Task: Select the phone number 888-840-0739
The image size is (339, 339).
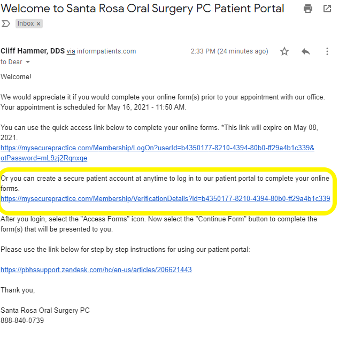Action: [22, 320]
